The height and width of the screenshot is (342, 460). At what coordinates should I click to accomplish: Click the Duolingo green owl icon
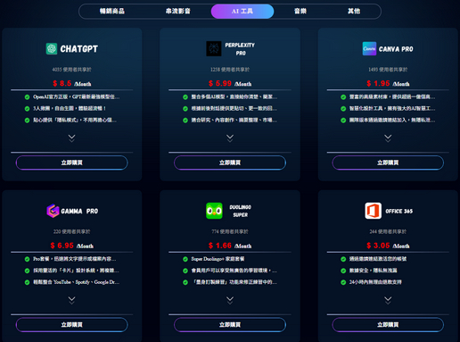pos(214,211)
